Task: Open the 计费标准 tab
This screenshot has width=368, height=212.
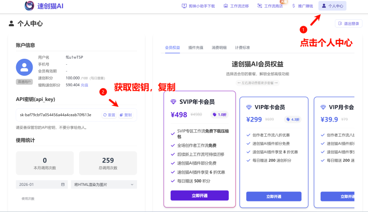Action: (242, 47)
